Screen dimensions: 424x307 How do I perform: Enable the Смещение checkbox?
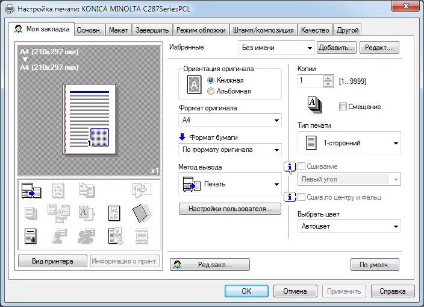click(343, 107)
